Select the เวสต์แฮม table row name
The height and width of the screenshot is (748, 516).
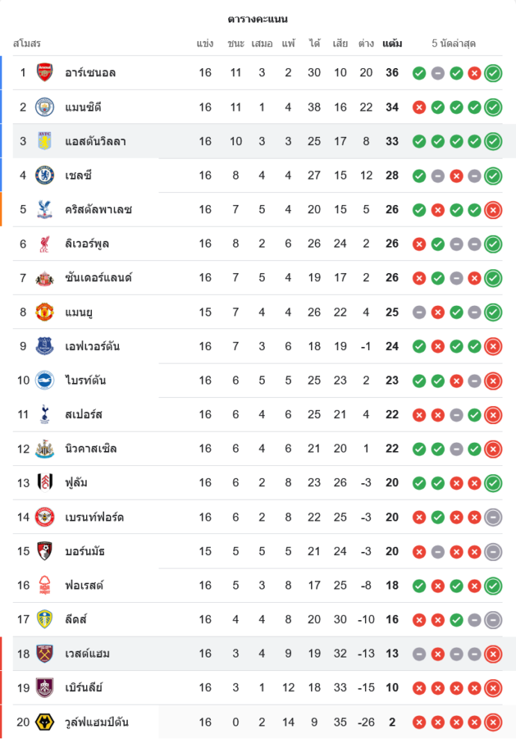(x=87, y=654)
